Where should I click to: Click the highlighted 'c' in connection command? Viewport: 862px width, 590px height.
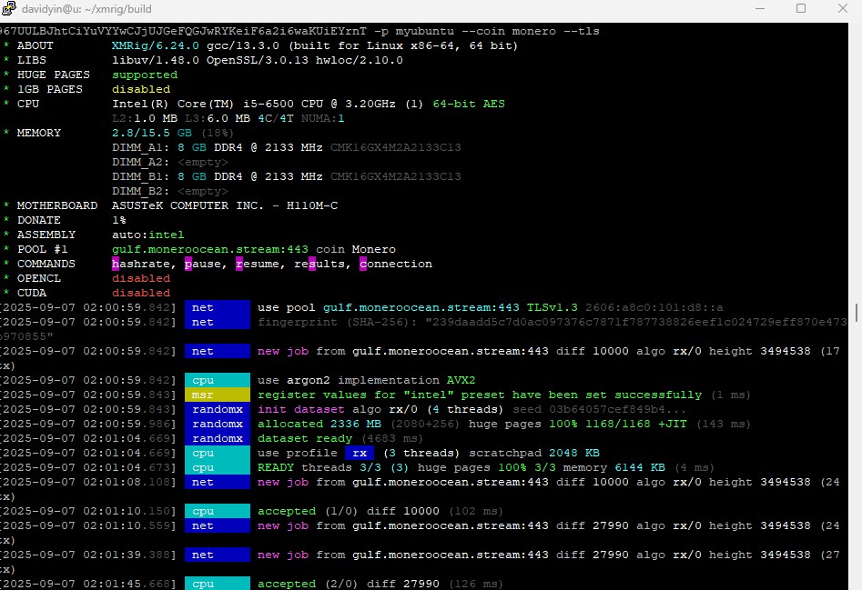tap(363, 264)
